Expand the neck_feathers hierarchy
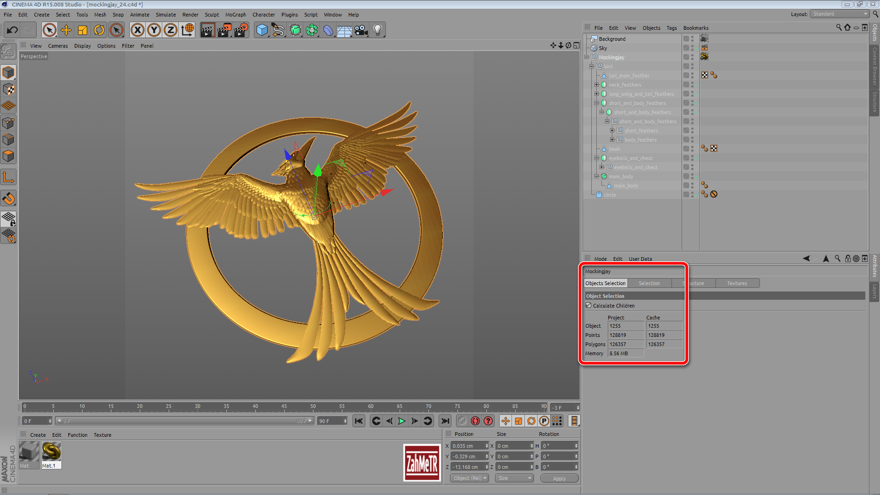880x495 pixels. tap(597, 84)
